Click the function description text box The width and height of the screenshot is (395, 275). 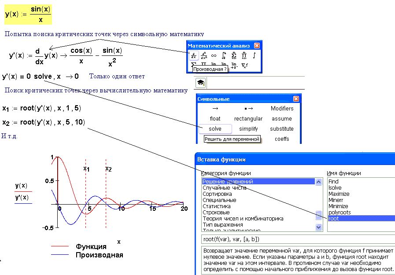coord(298,260)
